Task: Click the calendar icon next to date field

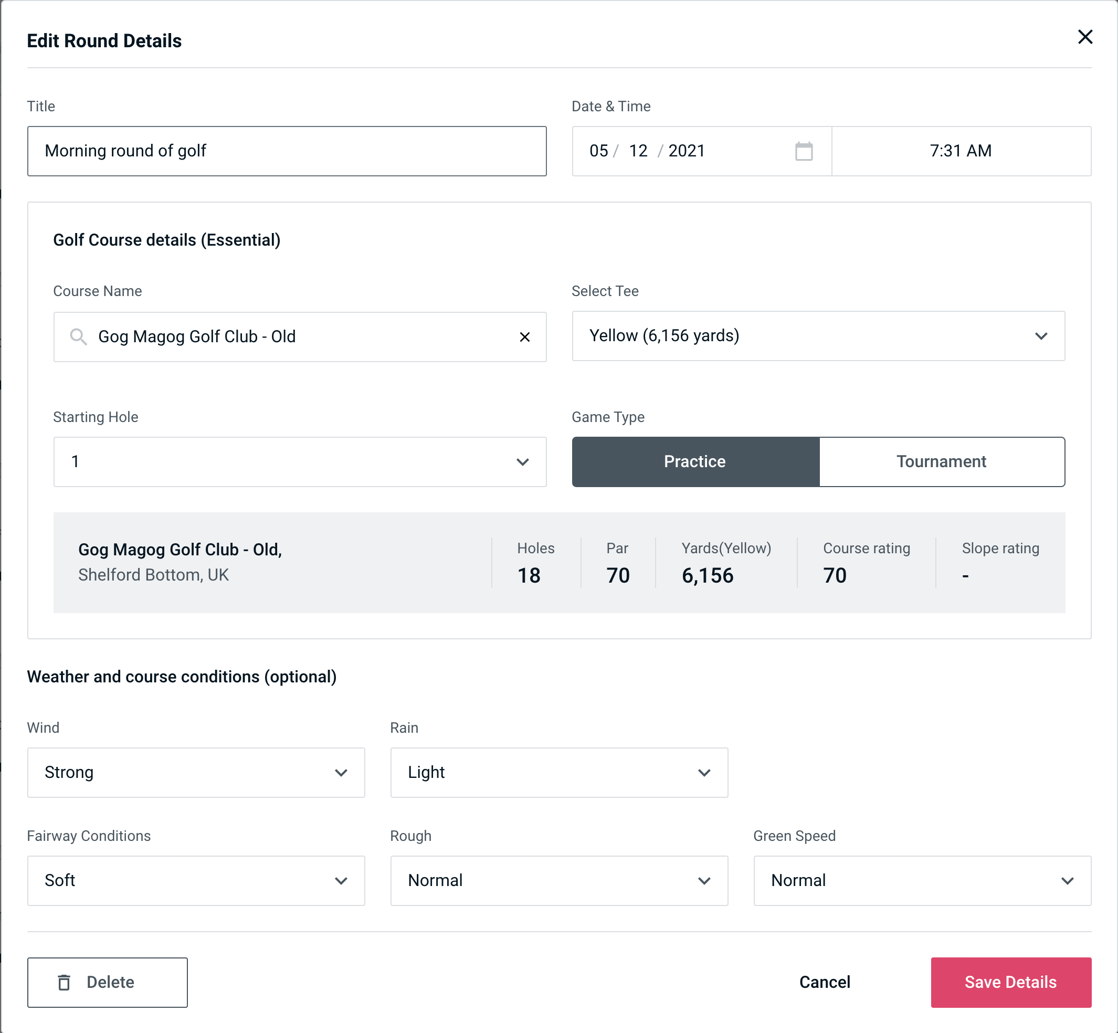Action: tap(804, 150)
